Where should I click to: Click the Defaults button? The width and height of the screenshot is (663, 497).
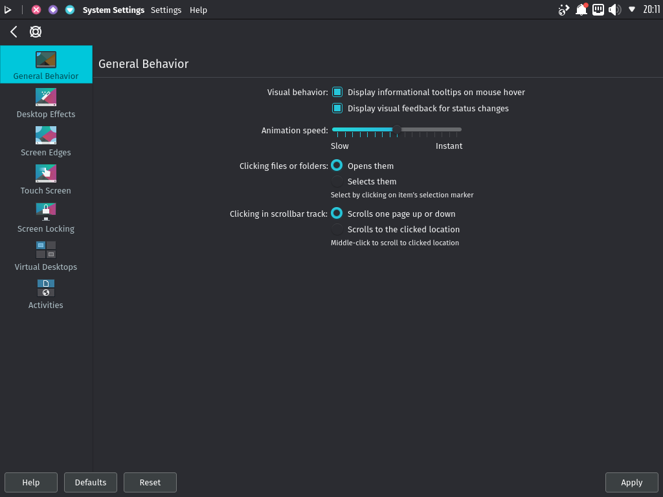pos(90,482)
